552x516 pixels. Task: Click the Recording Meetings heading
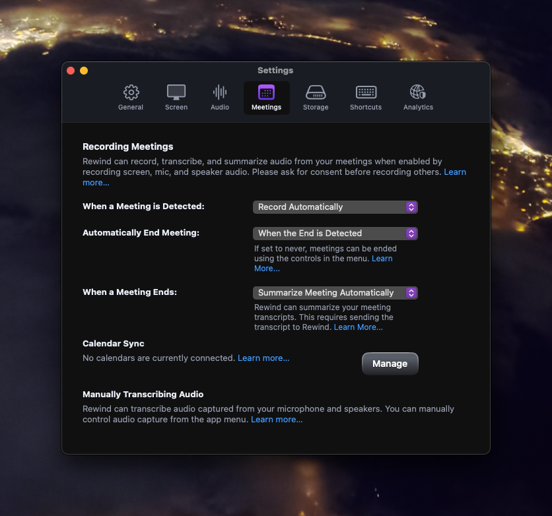pyautogui.click(x=128, y=146)
